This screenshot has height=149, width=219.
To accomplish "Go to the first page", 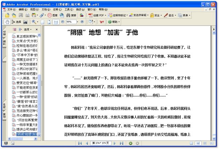I will (80, 143).
